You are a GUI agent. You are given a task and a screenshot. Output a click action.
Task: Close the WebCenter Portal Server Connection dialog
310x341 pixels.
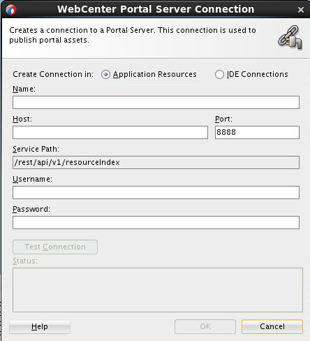pyautogui.click(x=301, y=10)
